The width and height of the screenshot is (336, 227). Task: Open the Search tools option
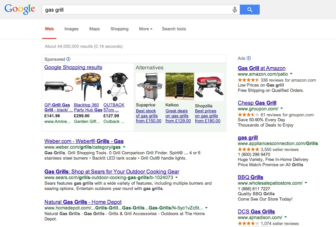[x=174, y=29]
